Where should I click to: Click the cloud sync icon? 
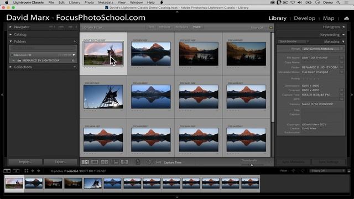[x=347, y=18]
